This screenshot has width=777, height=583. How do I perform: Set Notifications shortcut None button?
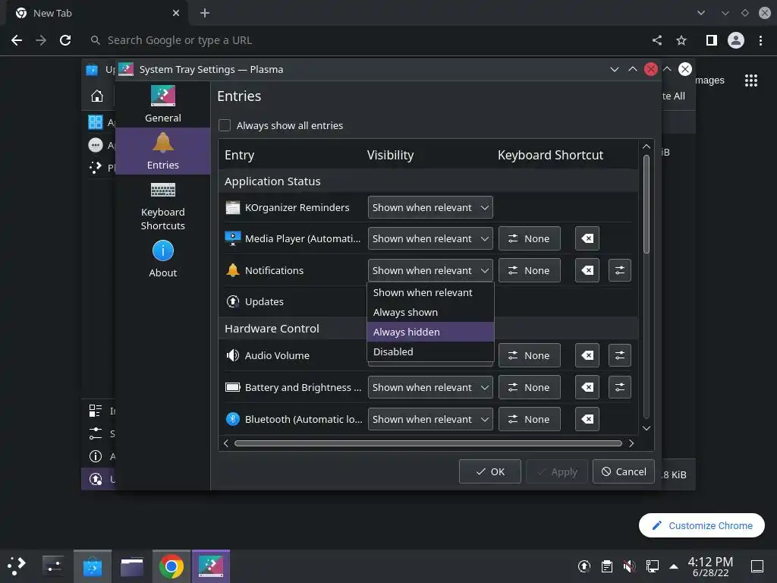coord(529,270)
